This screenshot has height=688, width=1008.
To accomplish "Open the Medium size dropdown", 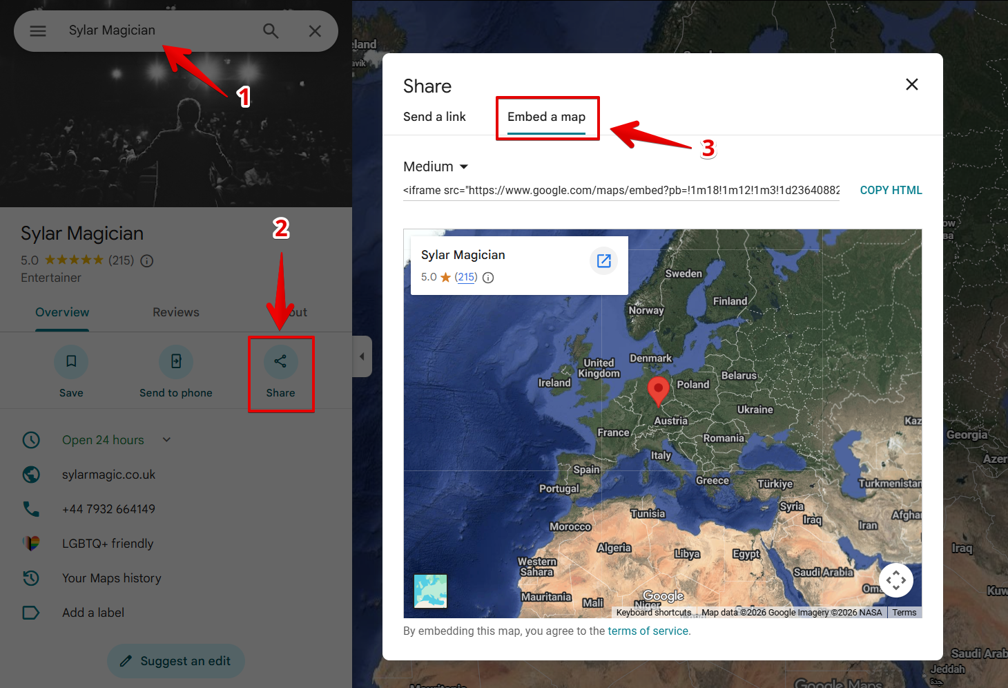I will [436, 166].
